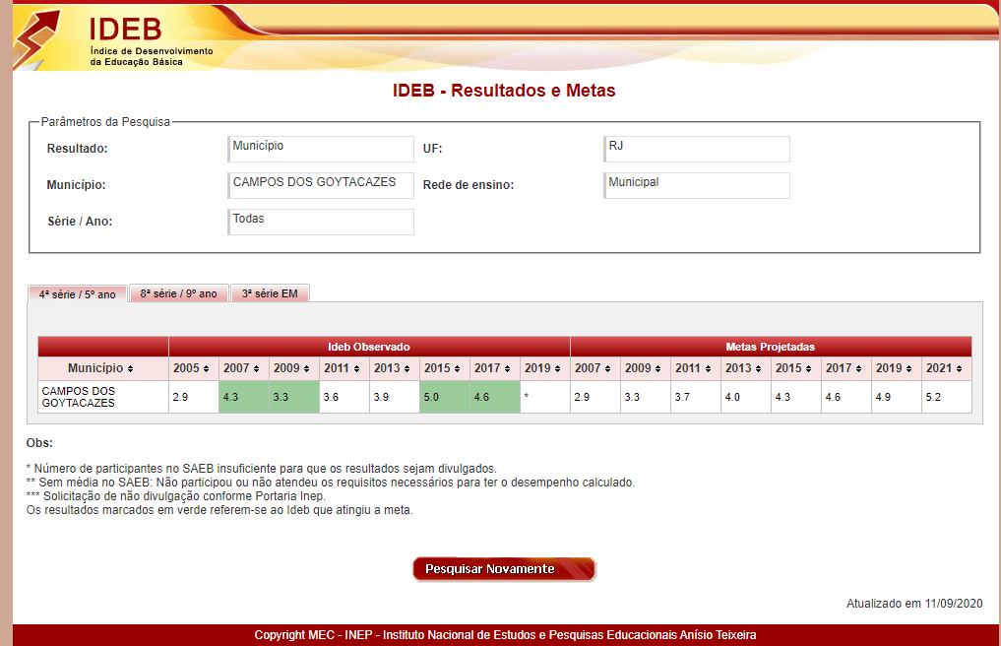Click the Município field Campos dos Goytacazes

(x=321, y=185)
